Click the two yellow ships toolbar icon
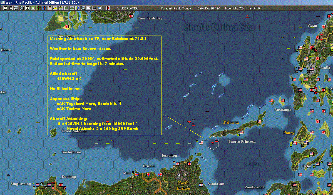 (x=61, y=8)
